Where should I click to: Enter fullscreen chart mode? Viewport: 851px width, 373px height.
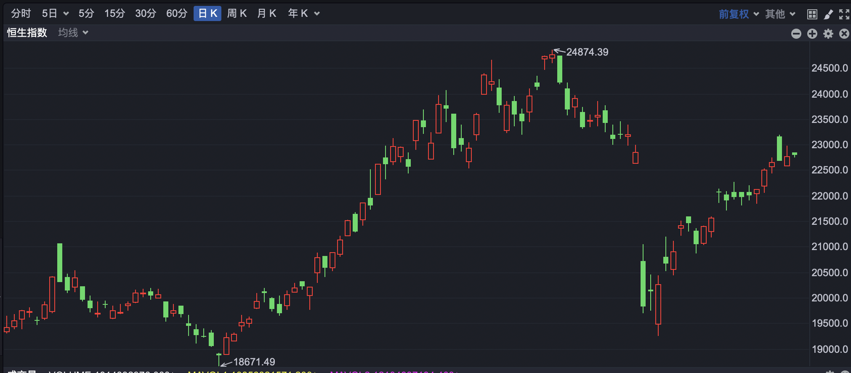coord(844,14)
